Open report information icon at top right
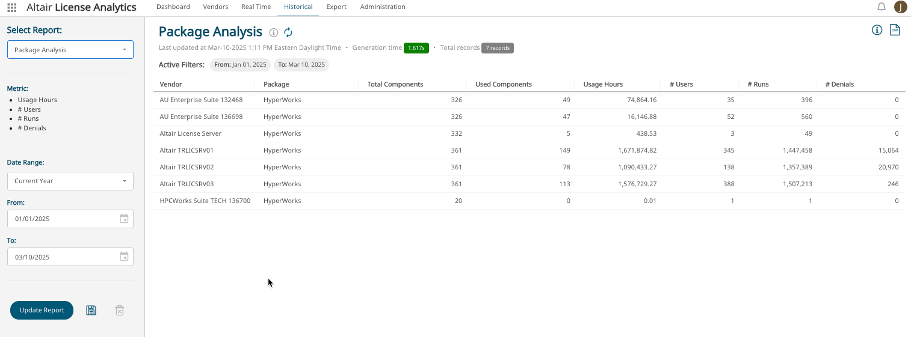911x337 pixels. pyautogui.click(x=877, y=30)
